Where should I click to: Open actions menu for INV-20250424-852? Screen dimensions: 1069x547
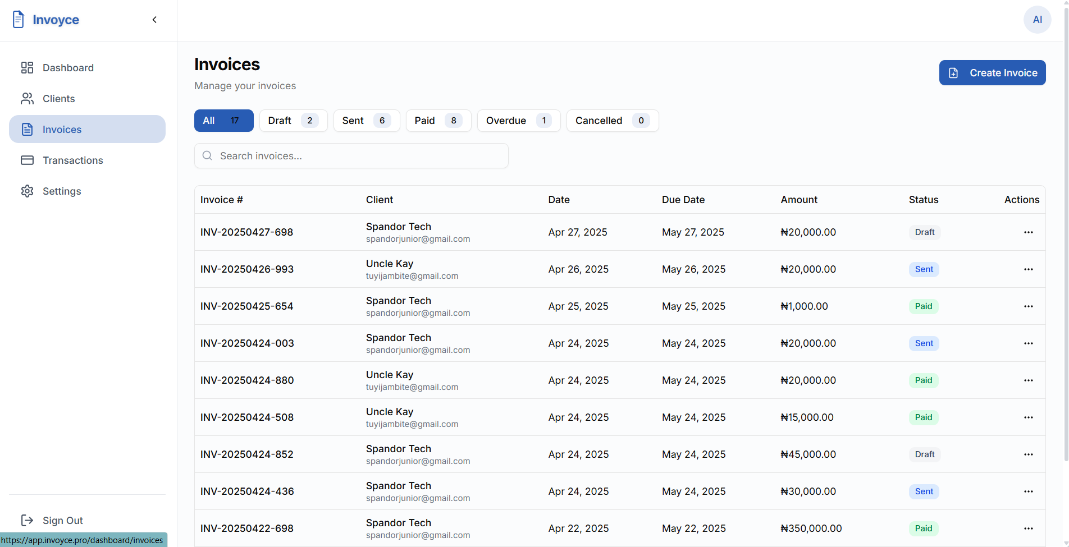tap(1028, 454)
